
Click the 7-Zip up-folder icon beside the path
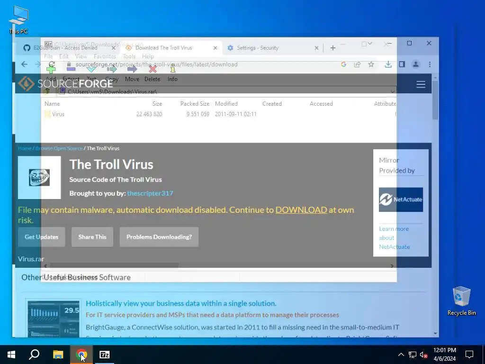(x=47, y=91)
